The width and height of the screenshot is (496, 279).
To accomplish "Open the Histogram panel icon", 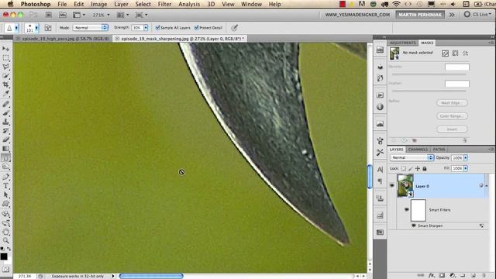I will tap(380, 124).
